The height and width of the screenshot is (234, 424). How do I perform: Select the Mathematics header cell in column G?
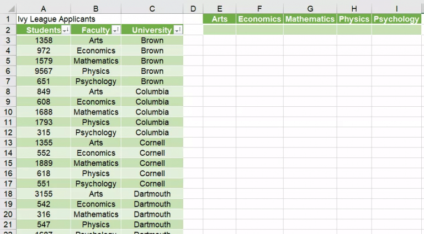tap(310, 19)
